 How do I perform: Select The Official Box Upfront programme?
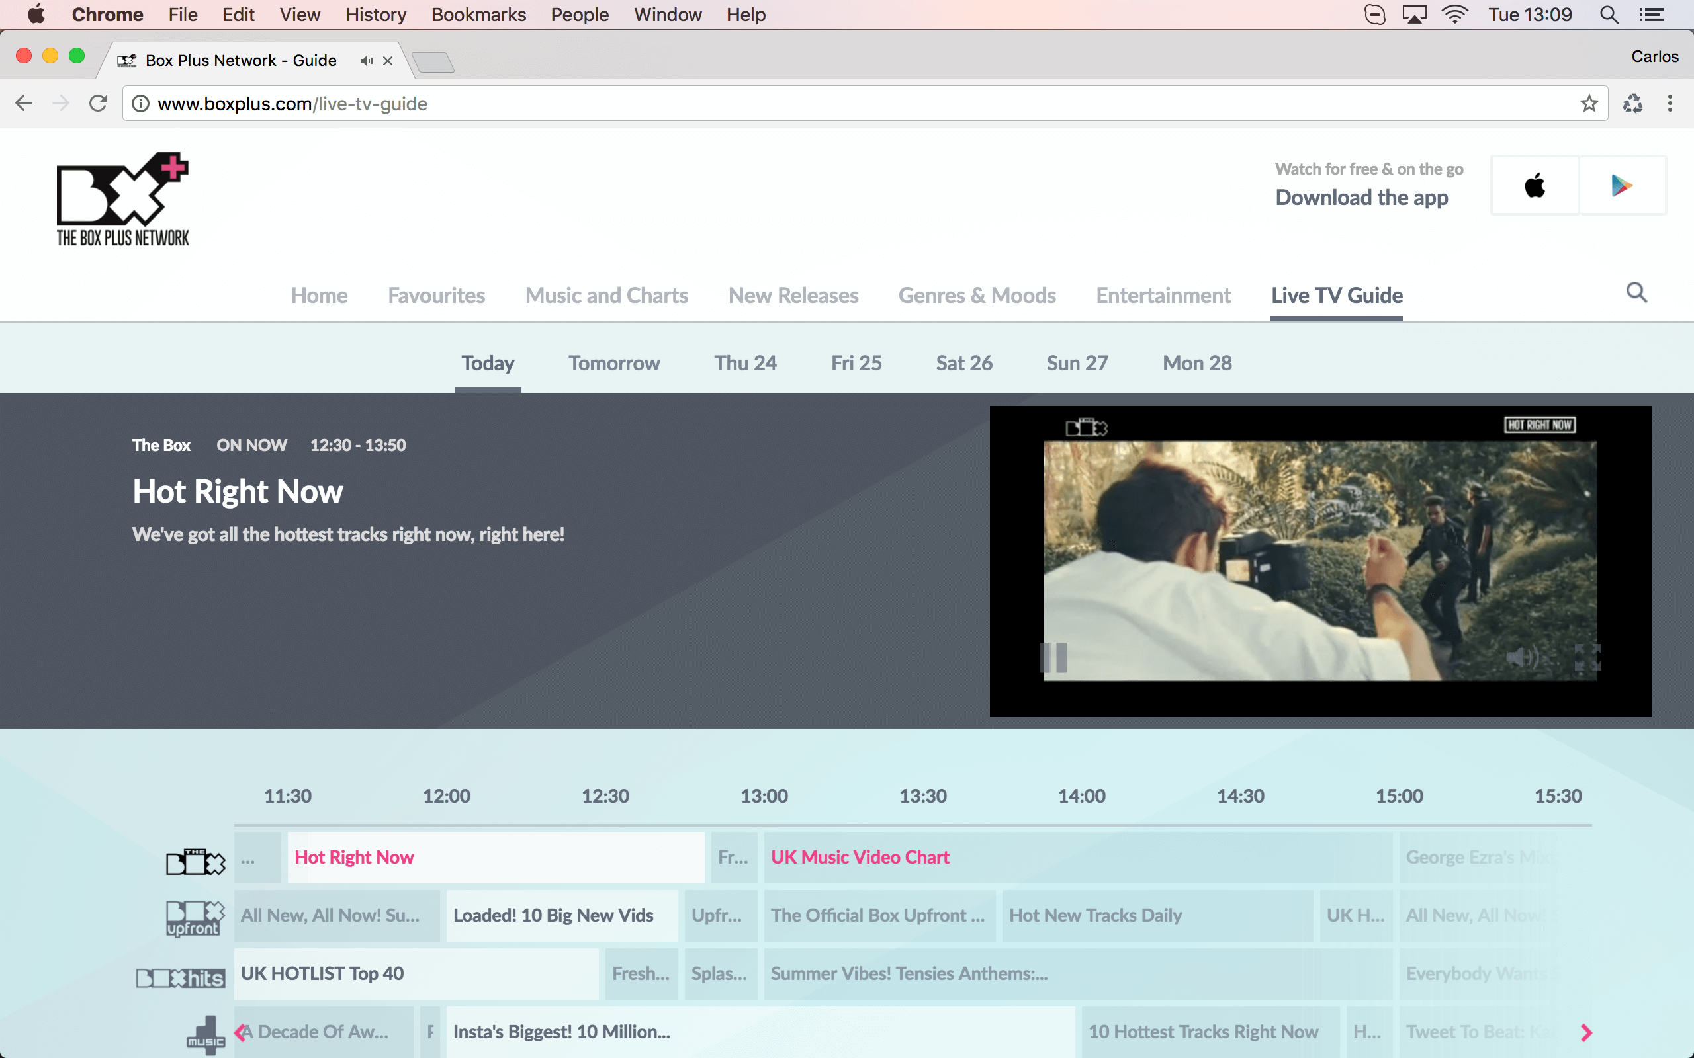(879, 915)
